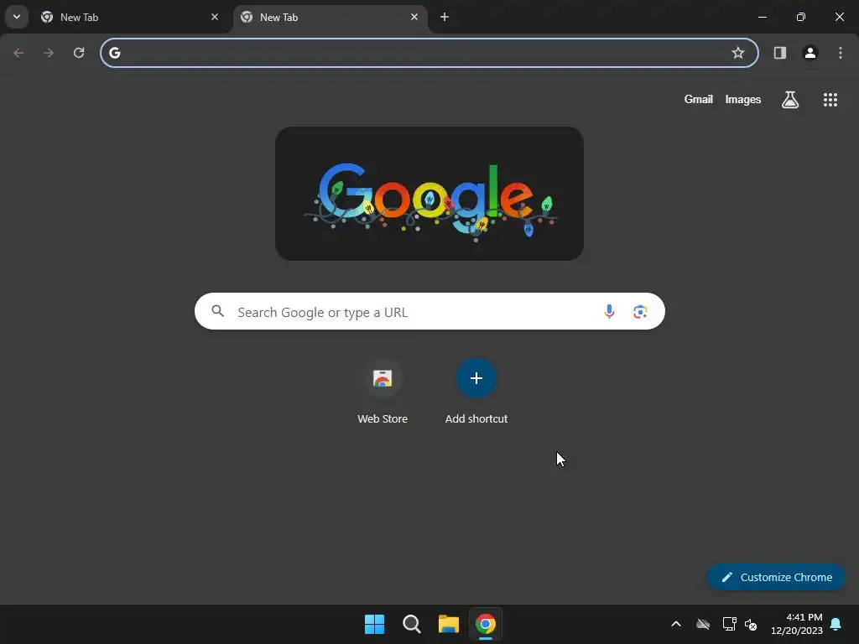
Task: Start voice search with microphone icon
Action: click(x=609, y=311)
